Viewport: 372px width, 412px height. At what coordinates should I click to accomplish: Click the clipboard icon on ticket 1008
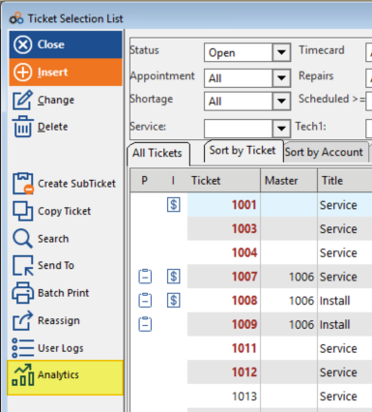point(145,300)
